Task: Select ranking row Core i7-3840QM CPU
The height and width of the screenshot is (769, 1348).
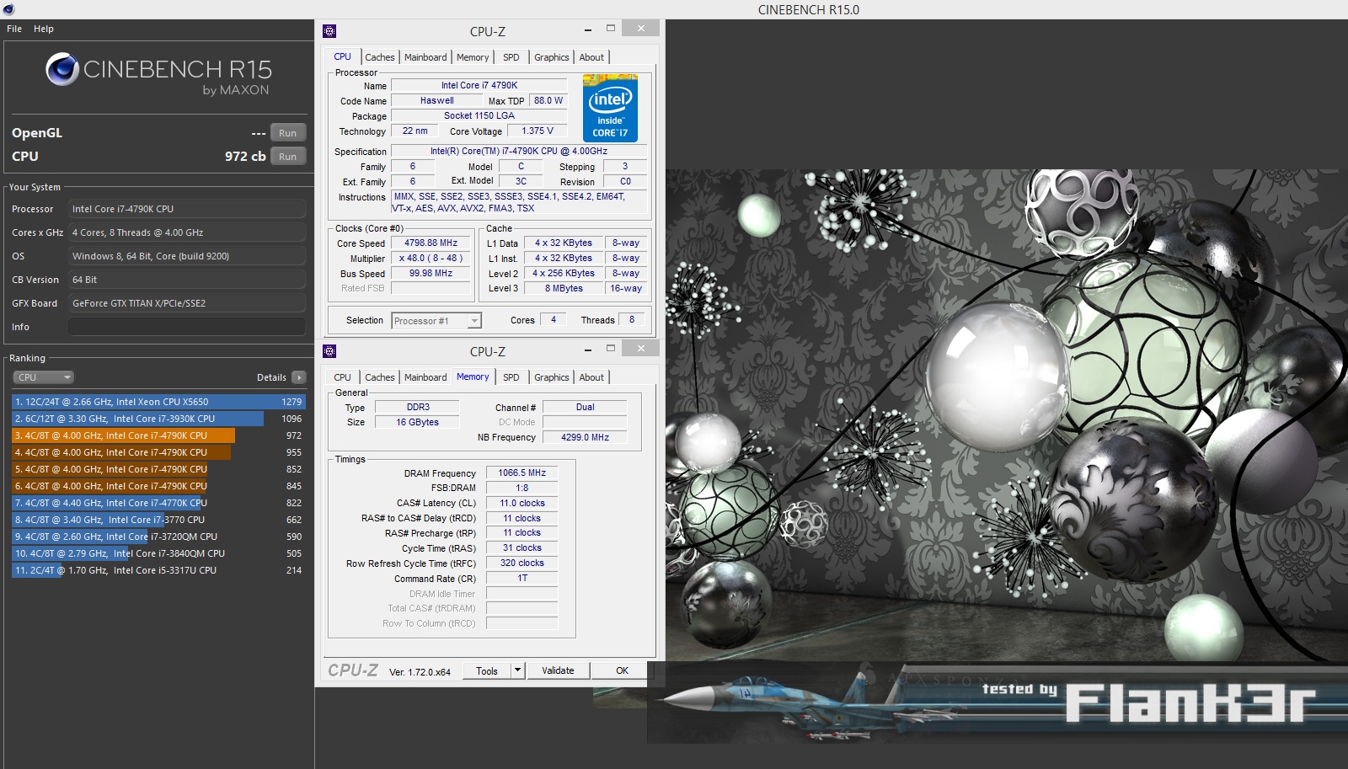Action: (158, 553)
